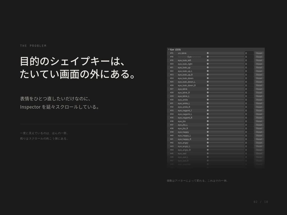Viewport: 287px width, 215px height.
Task: Reset eye_jito value
Action: pyautogui.click(x=259, y=121)
